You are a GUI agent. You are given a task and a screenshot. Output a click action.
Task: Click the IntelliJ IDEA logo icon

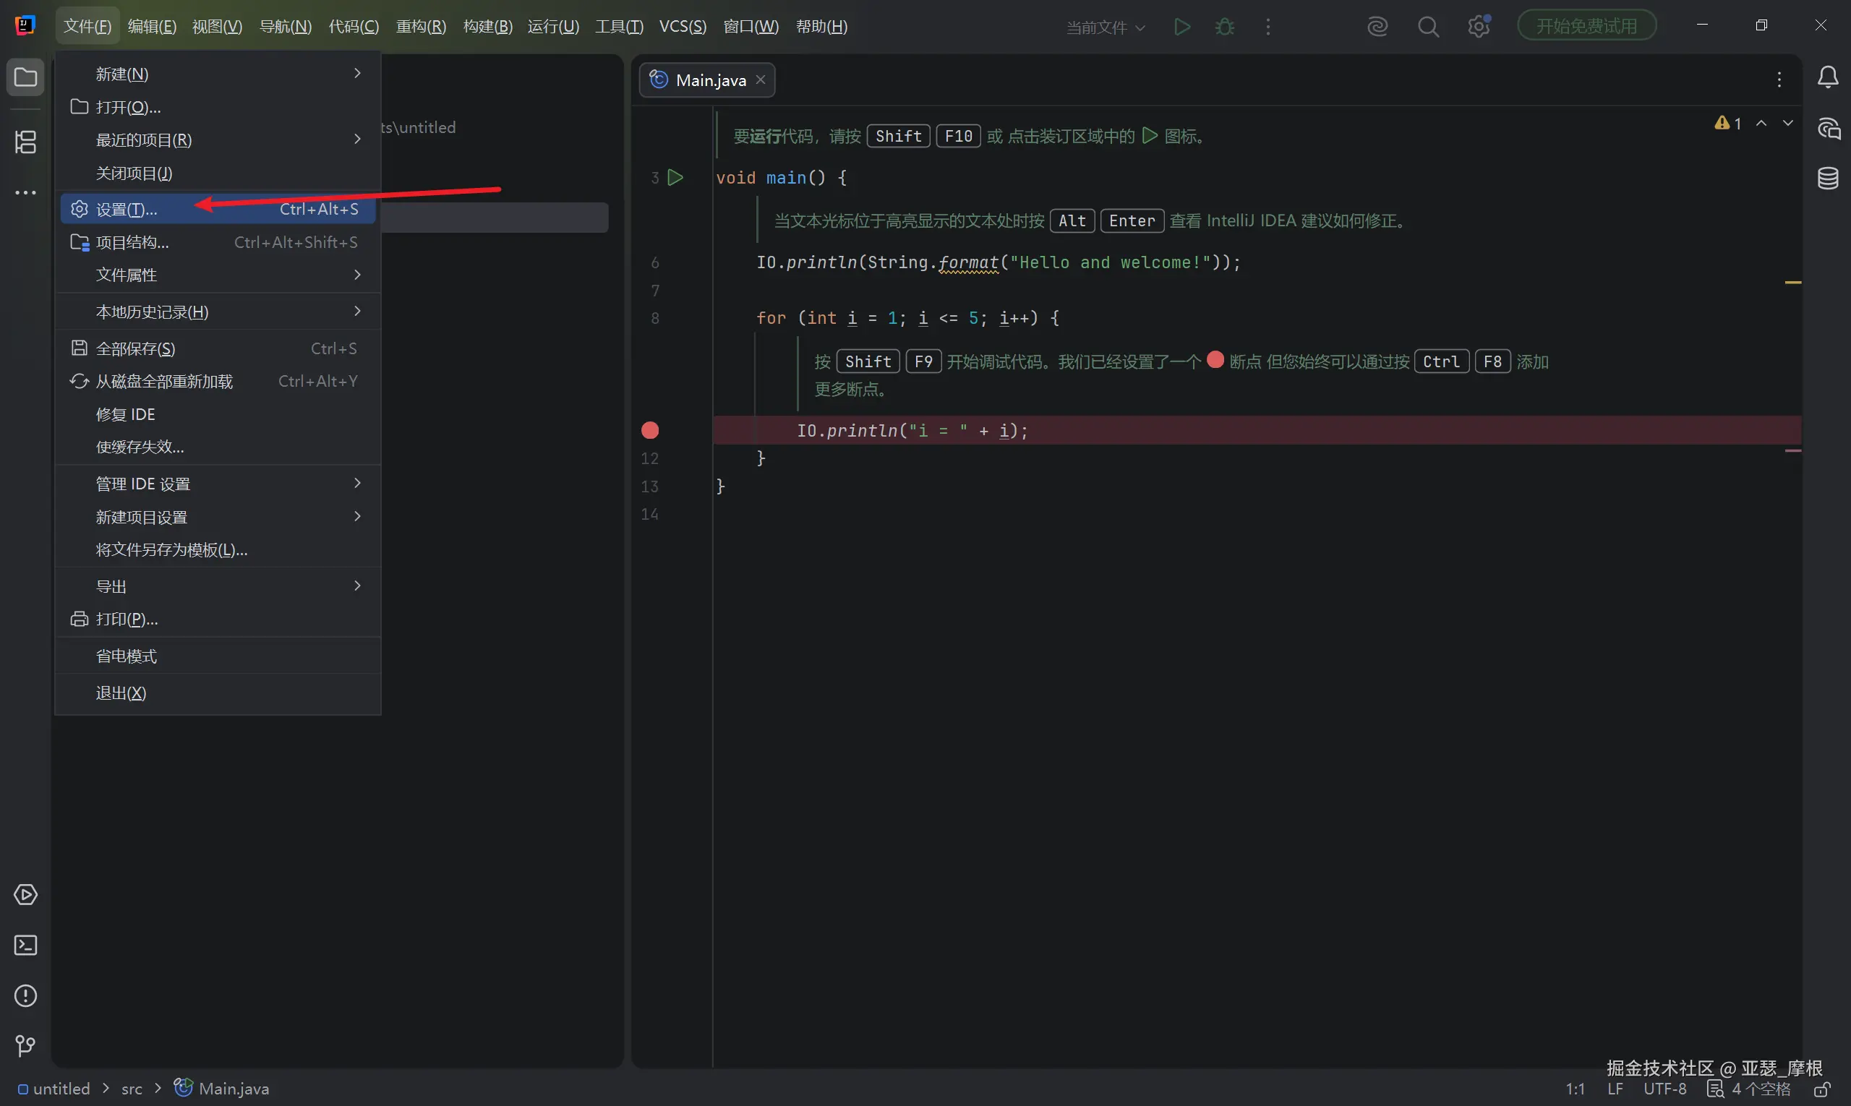pyautogui.click(x=25, y=25)
